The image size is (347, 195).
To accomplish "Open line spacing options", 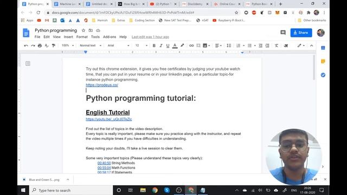I will point(229,45).
